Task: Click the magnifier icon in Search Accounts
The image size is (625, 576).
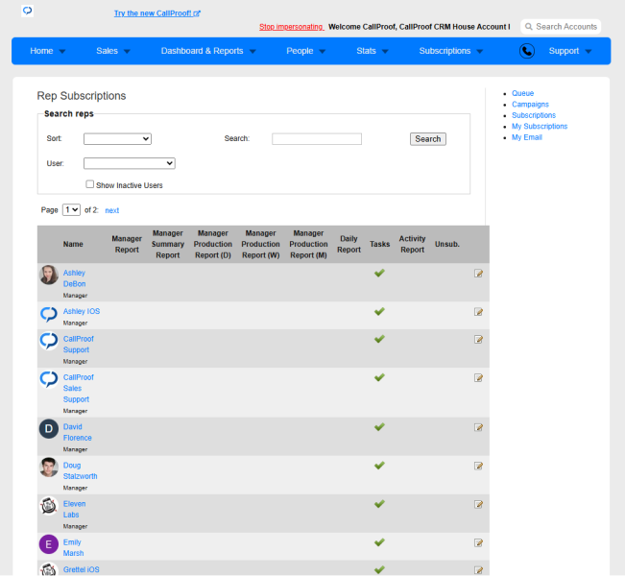Action: click(x=529, y=27)
